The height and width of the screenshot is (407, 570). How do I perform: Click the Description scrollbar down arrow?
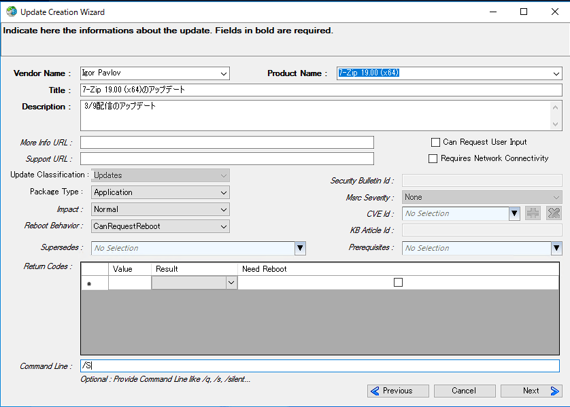tap(555, 124)
